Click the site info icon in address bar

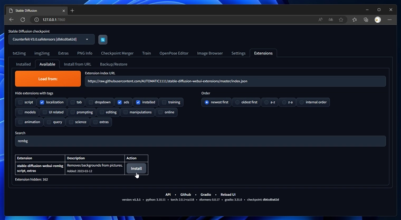(36, 20)
